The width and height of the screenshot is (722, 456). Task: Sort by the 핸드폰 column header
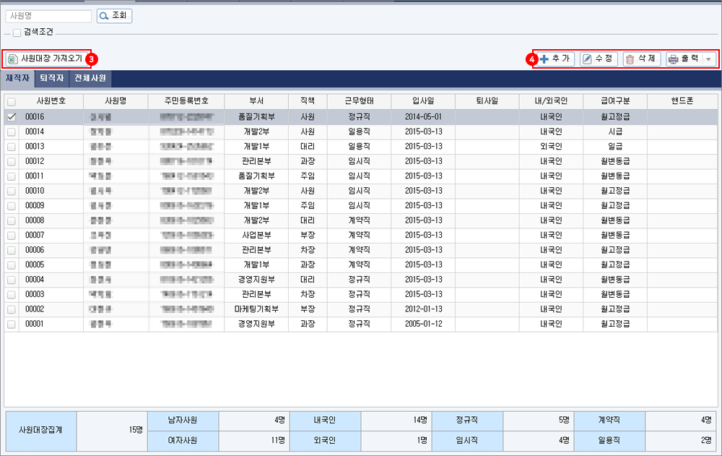click(682, 101)
